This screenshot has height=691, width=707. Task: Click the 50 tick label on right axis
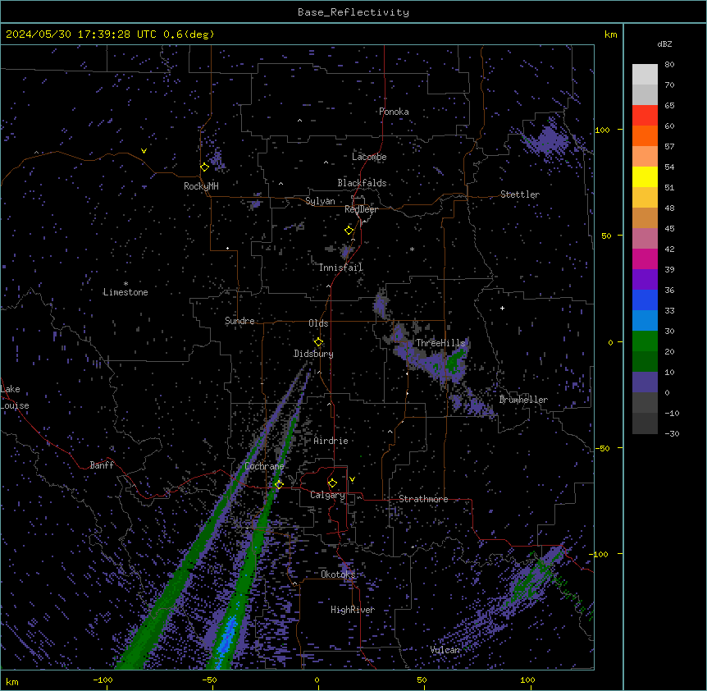[606, 236]
